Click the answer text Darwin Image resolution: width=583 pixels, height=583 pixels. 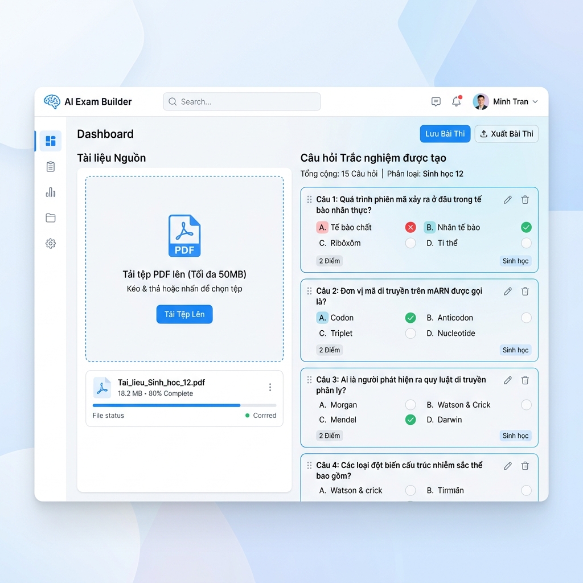click(x=450, y=420)
